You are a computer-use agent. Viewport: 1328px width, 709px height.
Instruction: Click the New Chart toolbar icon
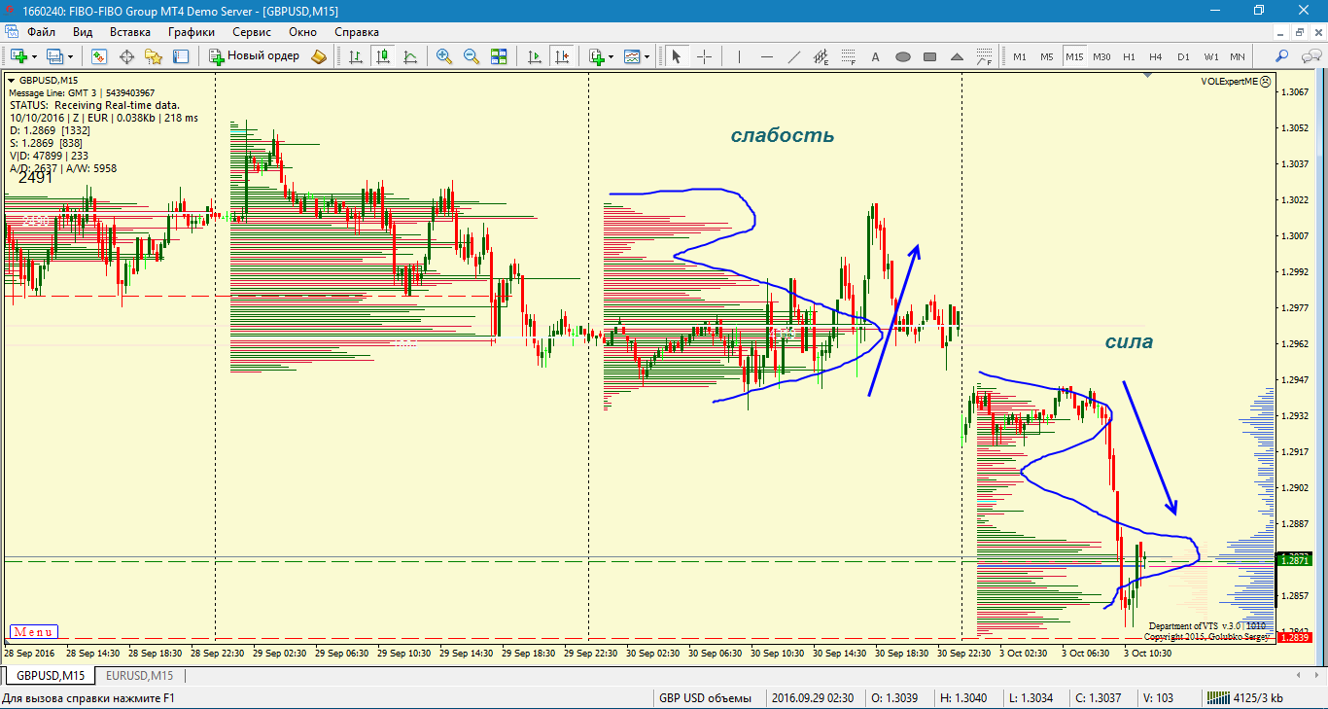(17, 56)
